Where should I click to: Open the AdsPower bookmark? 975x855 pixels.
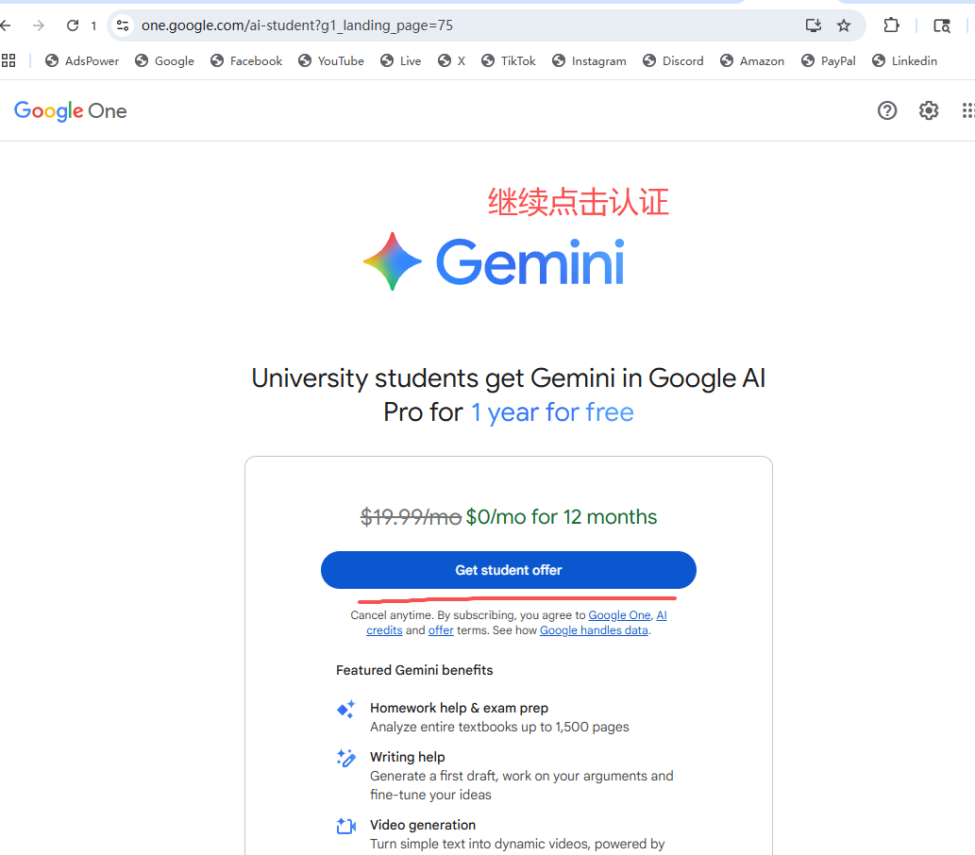[82, 60]
